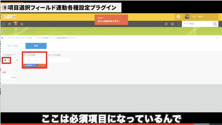Open the bookmarks star icon
222x125 pixels.
click(x=22, y=24)
